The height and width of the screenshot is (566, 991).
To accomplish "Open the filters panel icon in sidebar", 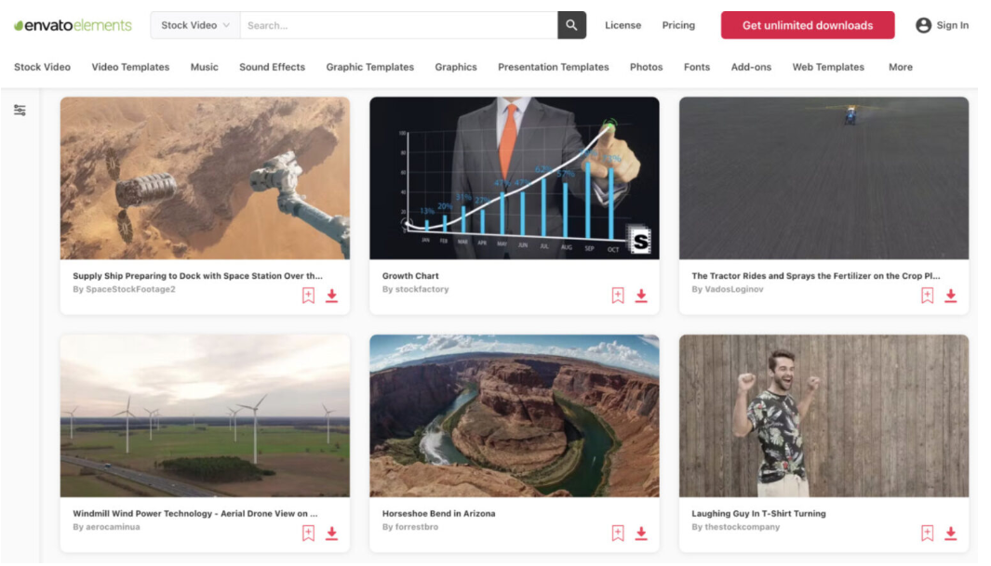I will [20, 111].
